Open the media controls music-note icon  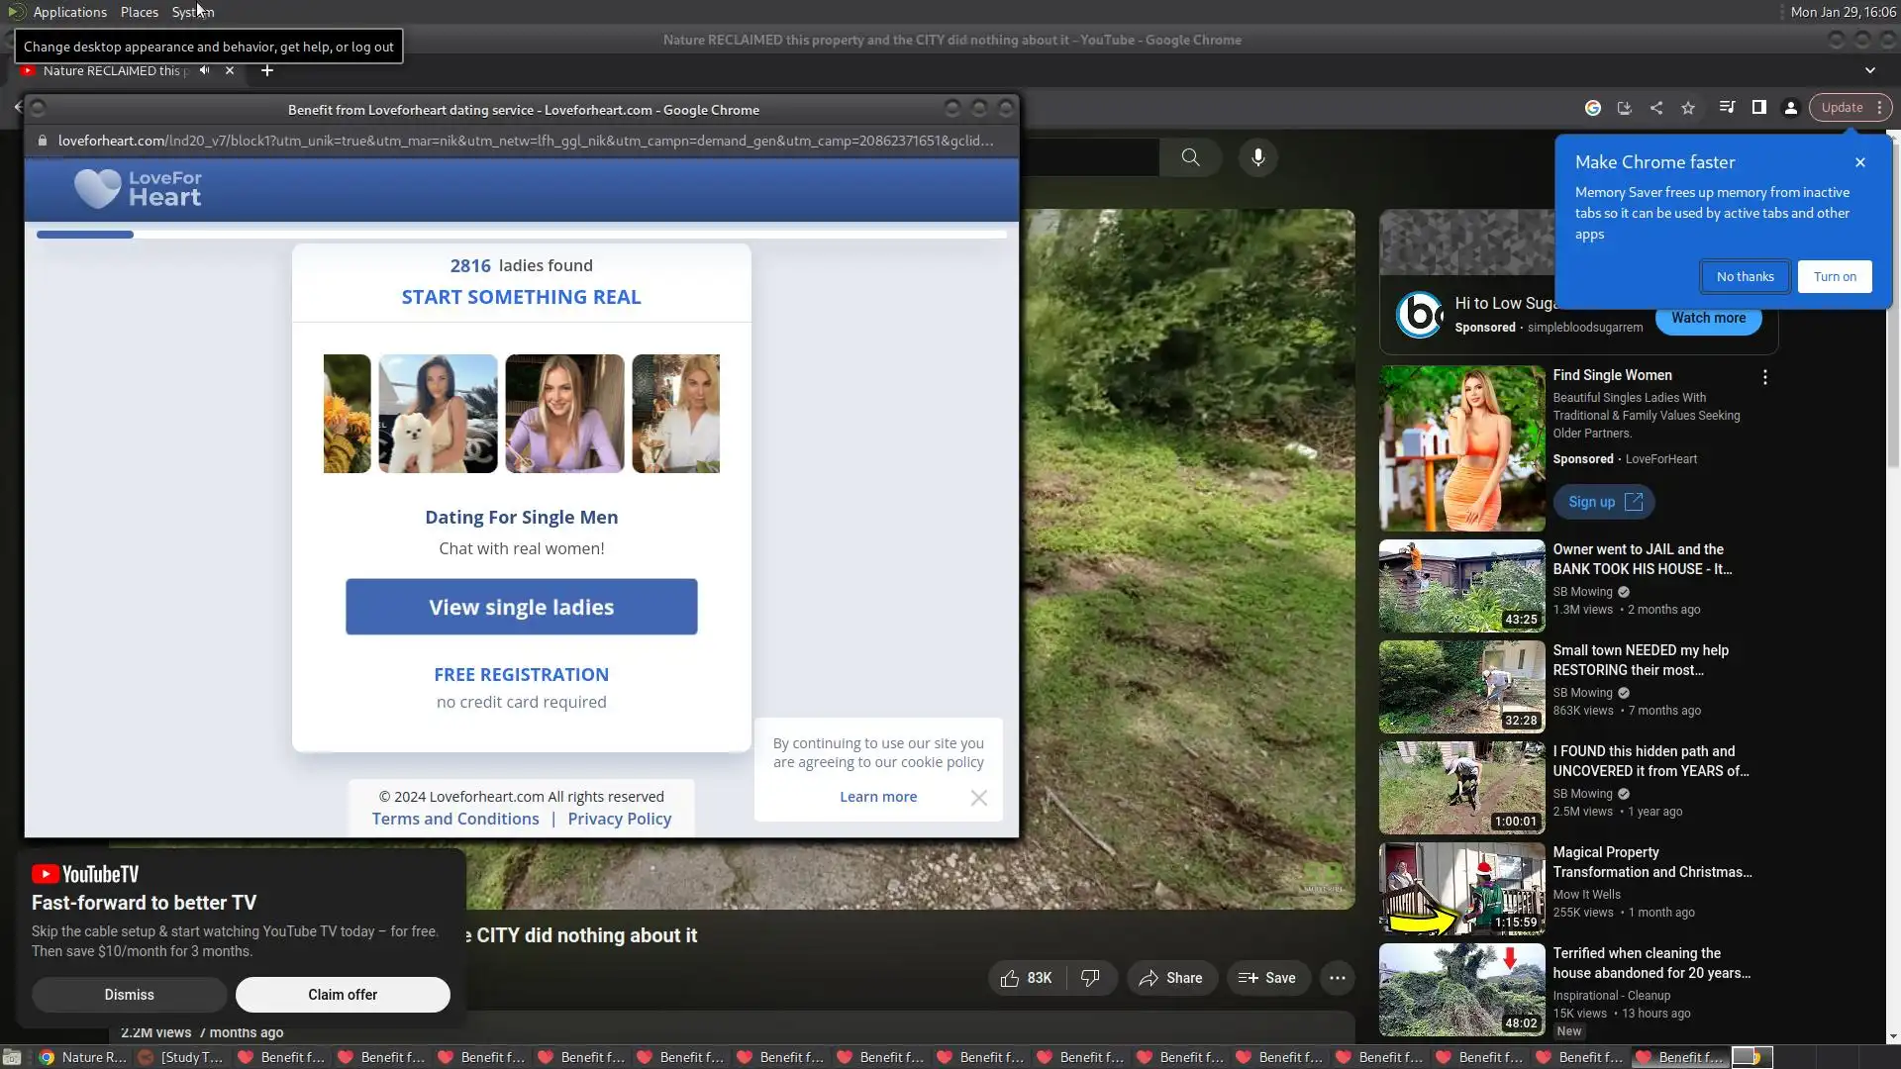click(x=1727, y=108)
